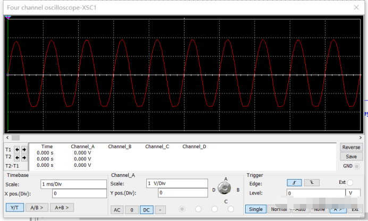Close the oscilloscope XSC1 window

pyautogui.click(x=356, y=7)
